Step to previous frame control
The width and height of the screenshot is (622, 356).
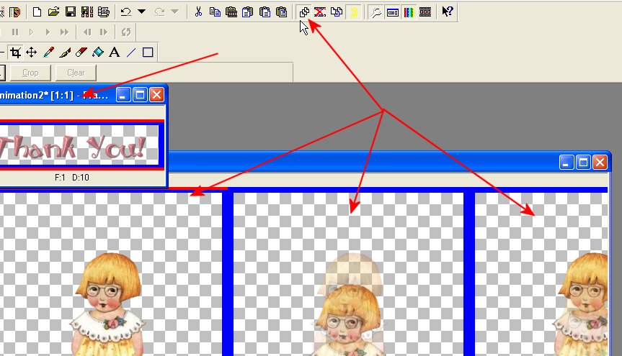click(x=87, y=32)
